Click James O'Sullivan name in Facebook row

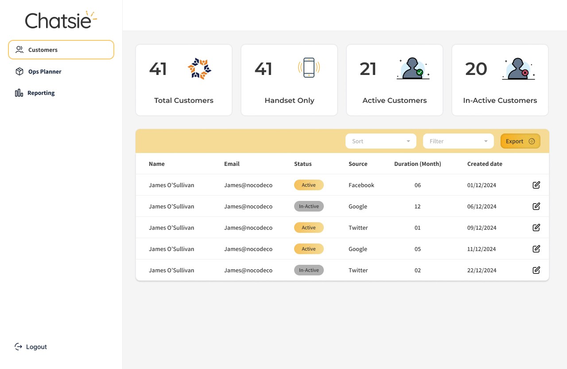(x=171, y=185)
